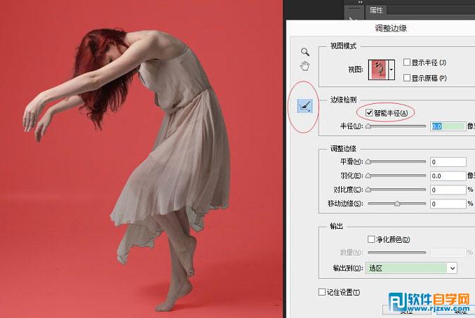Select the Zoom tool magnifier icon
Screen dimensions: 475x318
[305, 52]
